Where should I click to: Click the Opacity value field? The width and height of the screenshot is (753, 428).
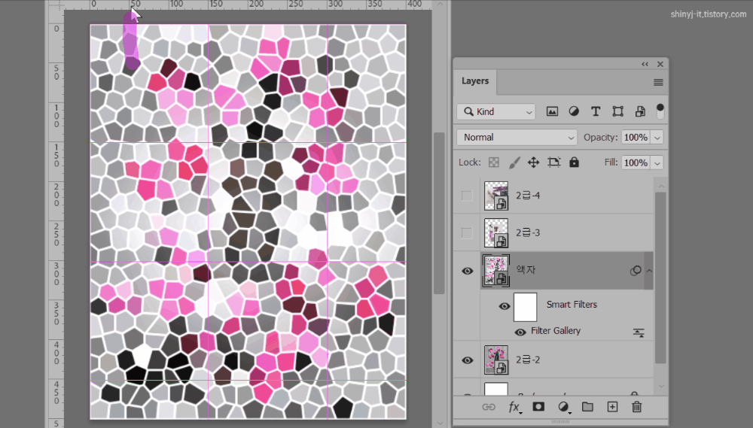point(636,138)
